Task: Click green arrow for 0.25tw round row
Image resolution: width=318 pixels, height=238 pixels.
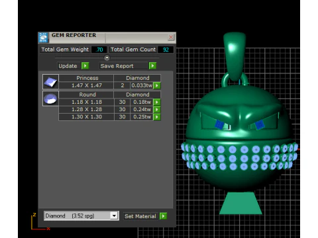Action: (x=157, y=117)
